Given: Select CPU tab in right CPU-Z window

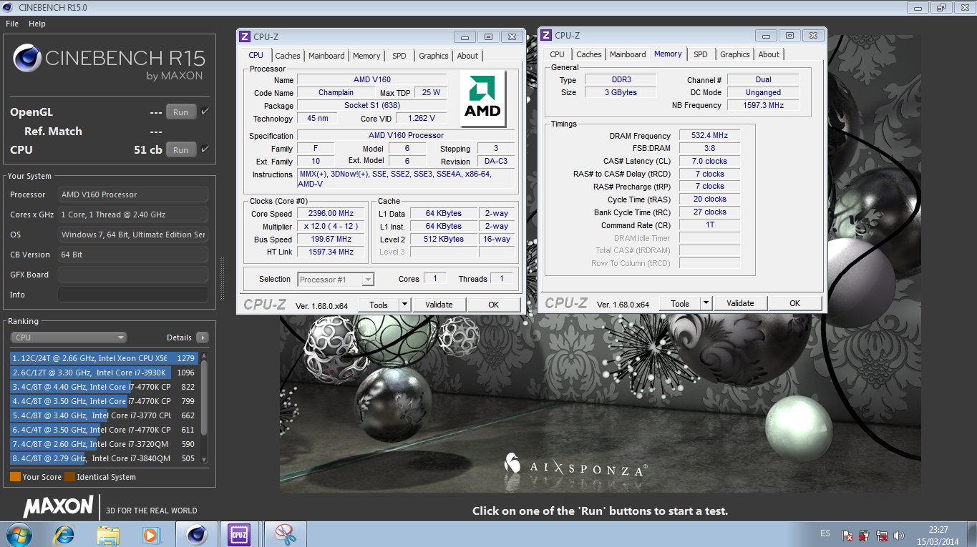Looking at the screenshot, I should point(558,54).
